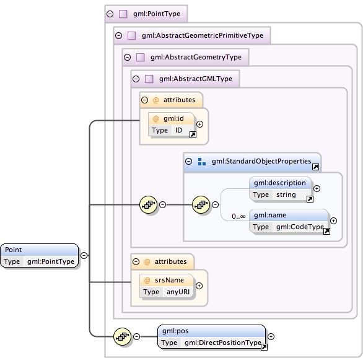This screenshot has width=363, height=358.
Task: Click gml:AbstractGeometryType label
Action: pyautogui.click(x=196, y=57)
